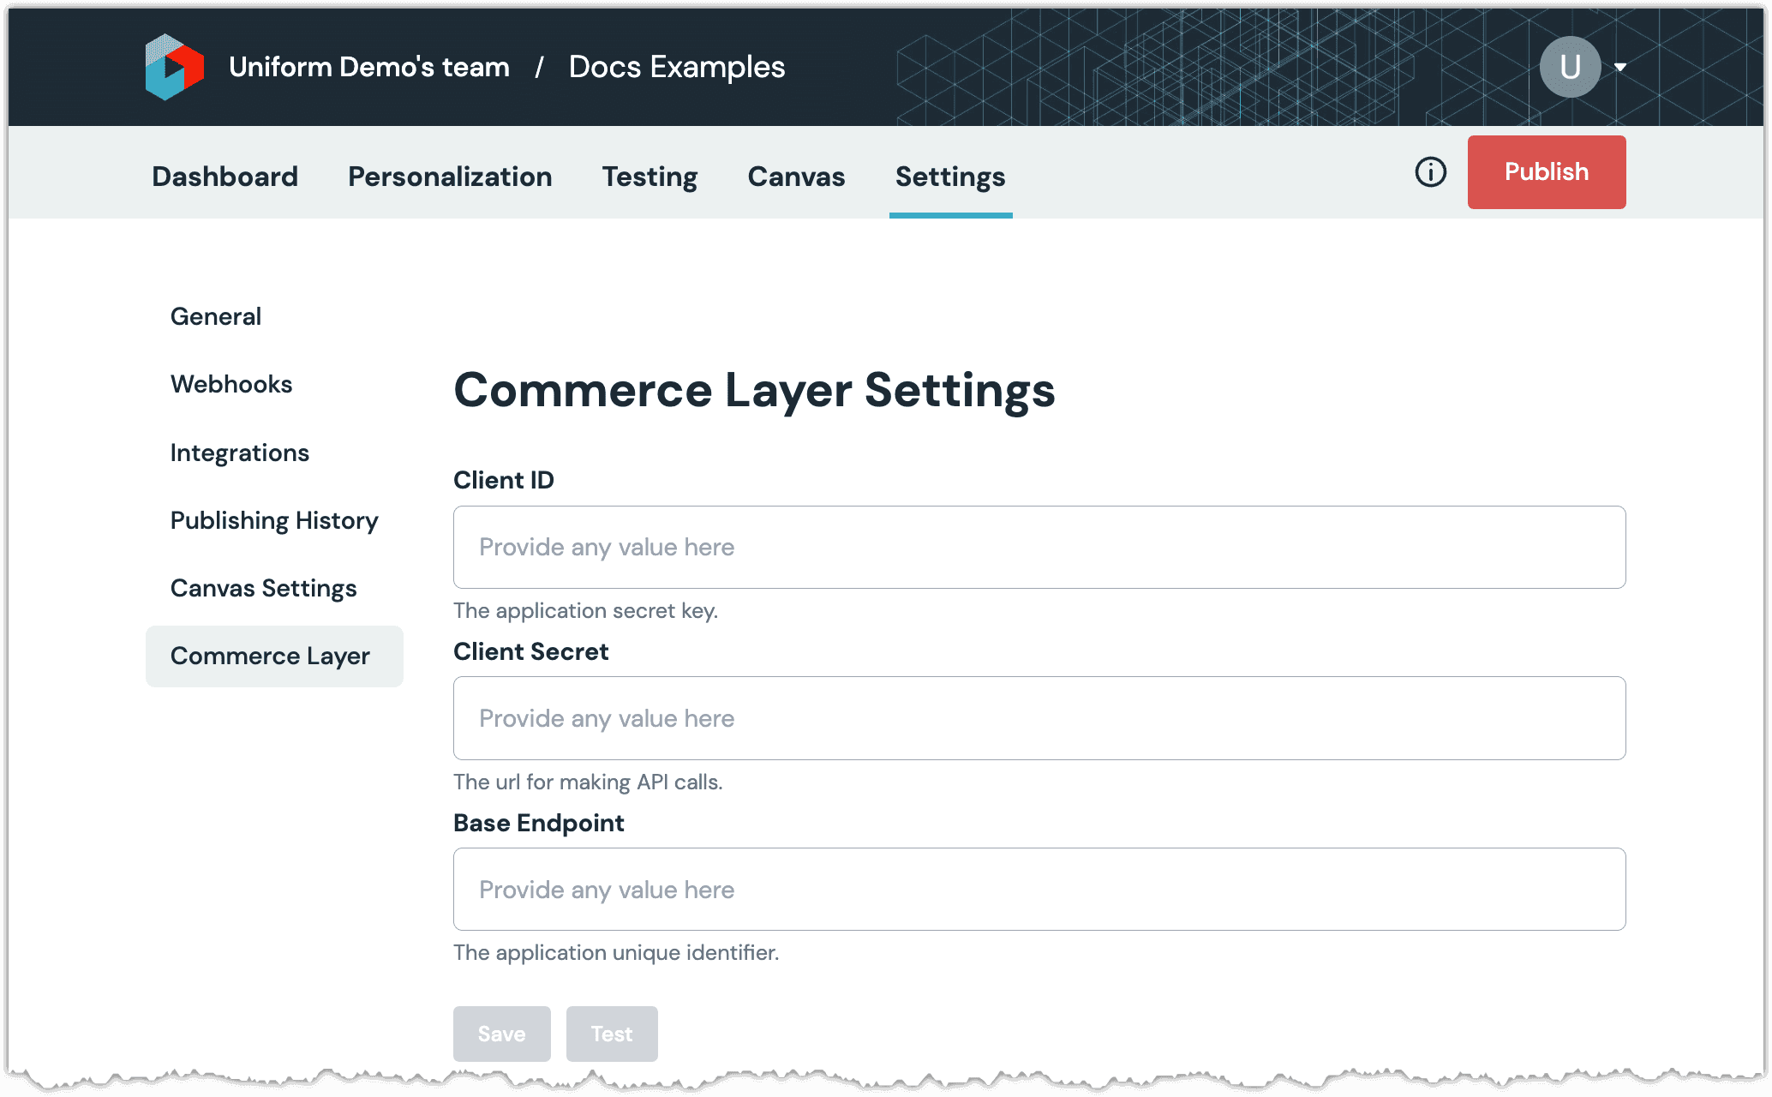The width and height of the screenshot is (1772, 1097).
Task: Switch to the Testing tab
Action: tap(650, 177)
